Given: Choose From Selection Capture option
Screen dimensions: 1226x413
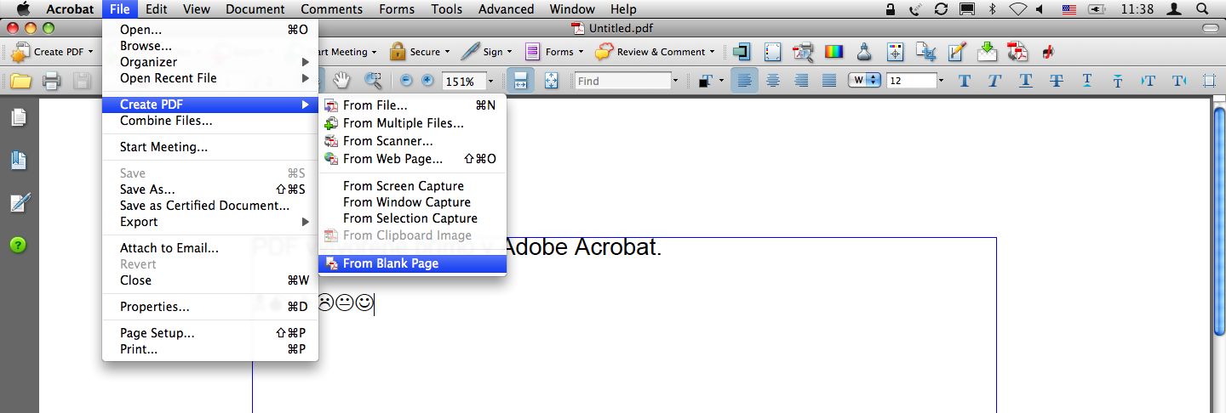Looking at the screenshot, I should 412,218.
